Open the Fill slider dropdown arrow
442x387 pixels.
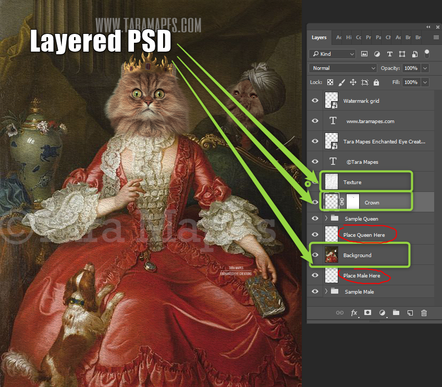pos(425,82)
